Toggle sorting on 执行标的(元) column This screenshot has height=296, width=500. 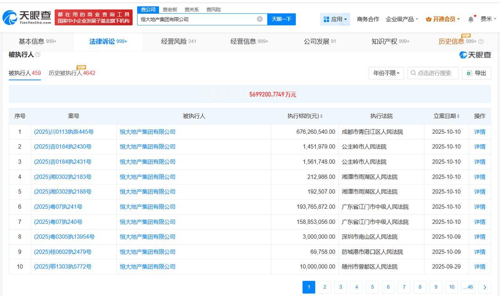tap(321, 116)
